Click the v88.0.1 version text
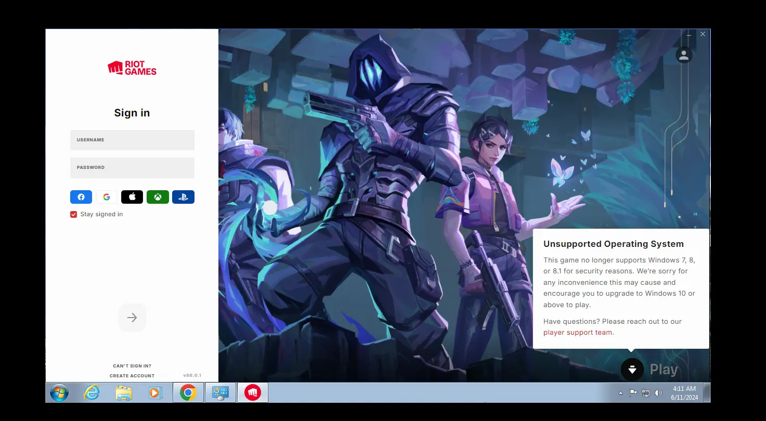Image resolution: width=766 pixels, height=421 pixels. click(x=192, y=375)
